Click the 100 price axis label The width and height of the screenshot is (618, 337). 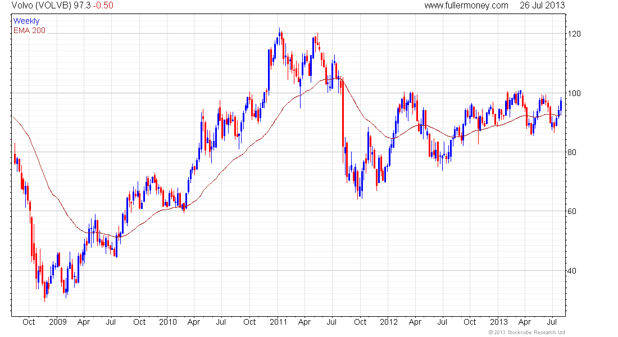pos(575,93)
